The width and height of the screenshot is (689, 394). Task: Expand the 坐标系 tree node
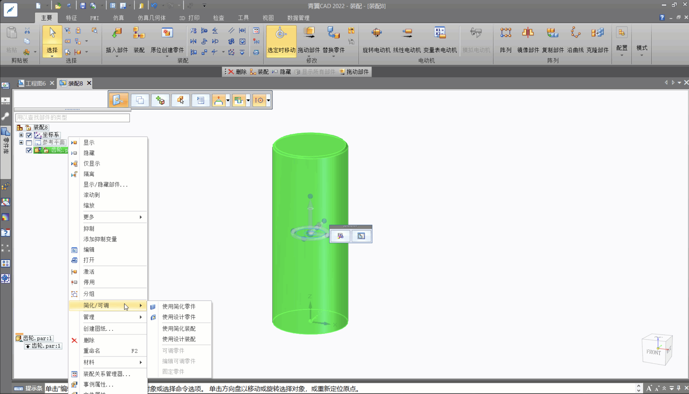pos(21,135)
